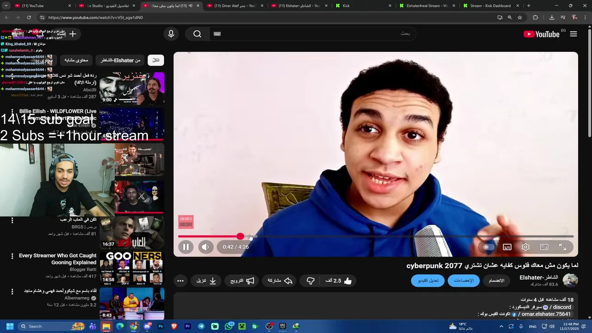Image resolution: width=592 pixels, height=333 pixels.
Task: Bookmark this page star icon
Action: click(520, 17)
